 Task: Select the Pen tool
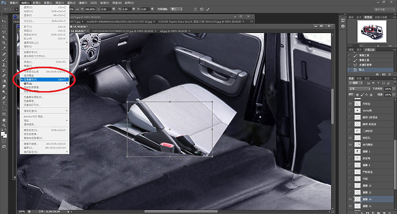(x=4, y=98)
